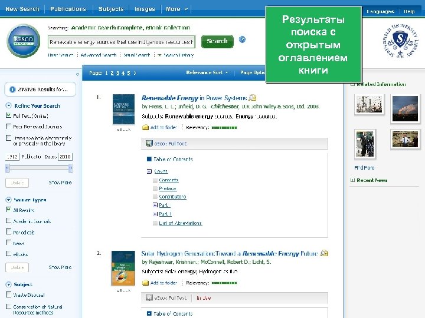
Task: Open Subjects in top navigation
Action: (x=111, y=9)
